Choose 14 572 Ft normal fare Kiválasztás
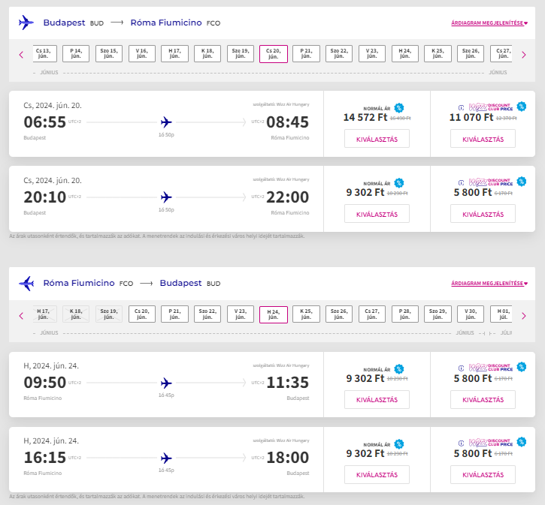 pos(377,139)
